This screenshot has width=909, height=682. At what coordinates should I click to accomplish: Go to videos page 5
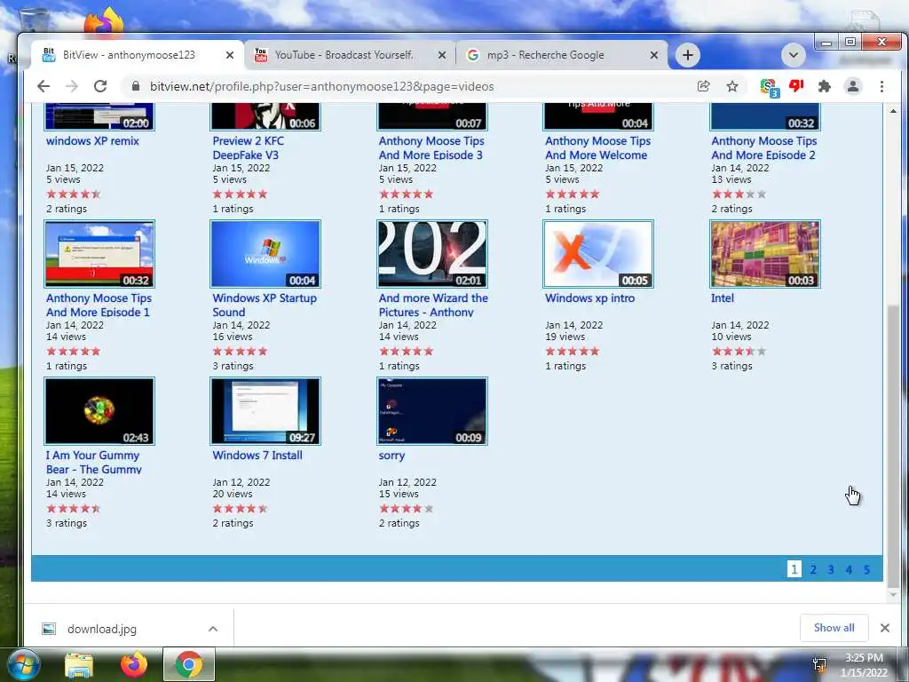(x=866, y=569)
